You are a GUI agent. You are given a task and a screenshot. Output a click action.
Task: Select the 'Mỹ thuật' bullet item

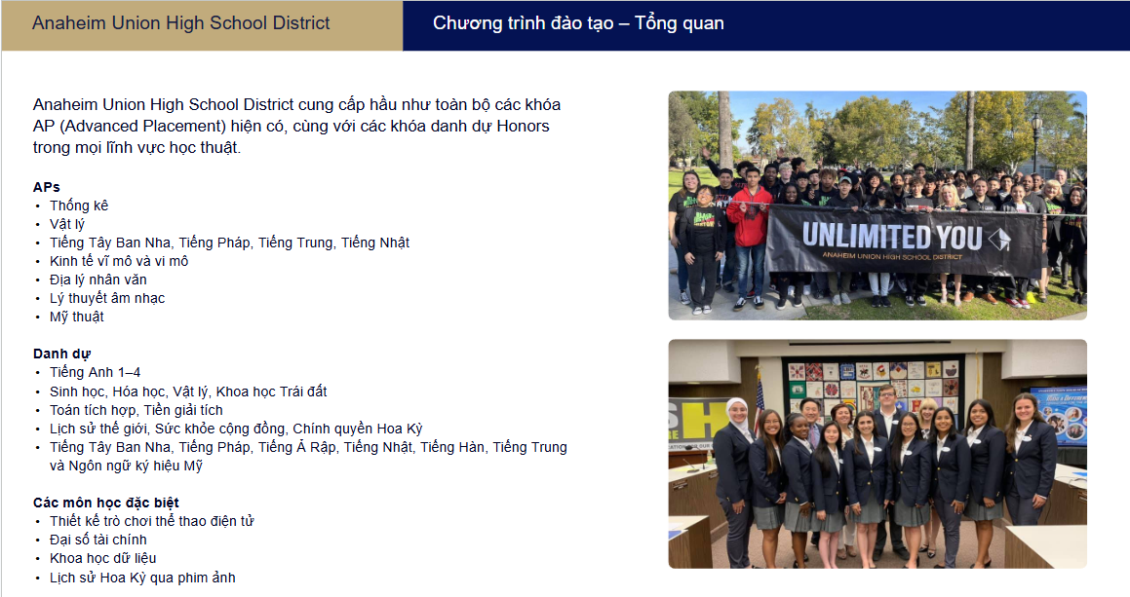click(76, 317)
